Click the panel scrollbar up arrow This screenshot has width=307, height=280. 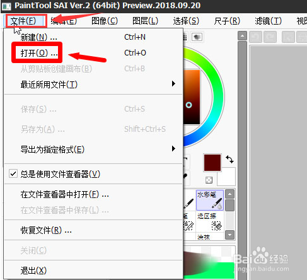pyautogui.click(x=242, y=36)
